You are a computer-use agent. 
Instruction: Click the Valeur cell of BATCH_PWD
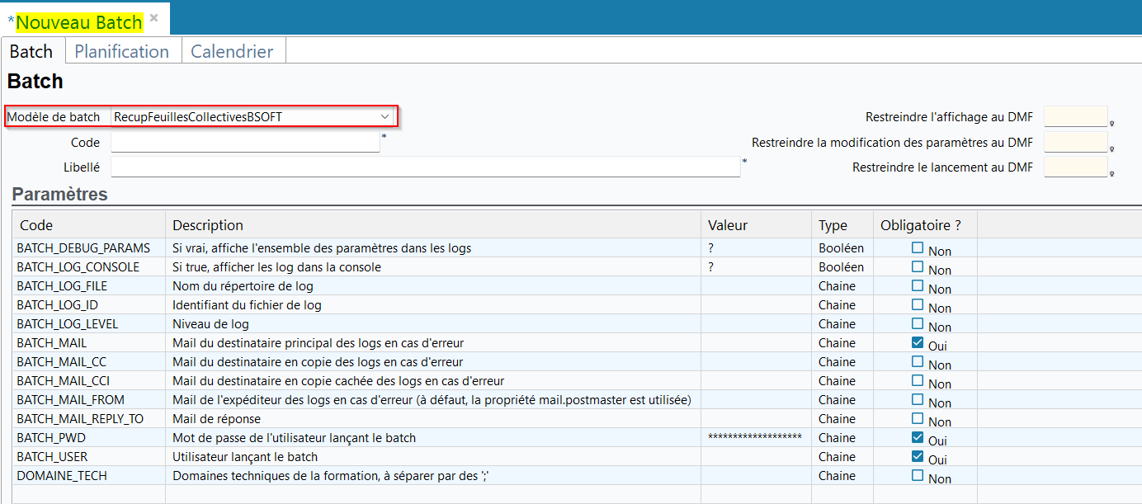click(x=755, y=437)
